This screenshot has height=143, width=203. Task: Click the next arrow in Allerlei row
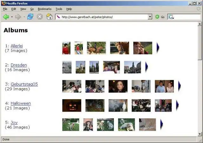tap(158, 48)
